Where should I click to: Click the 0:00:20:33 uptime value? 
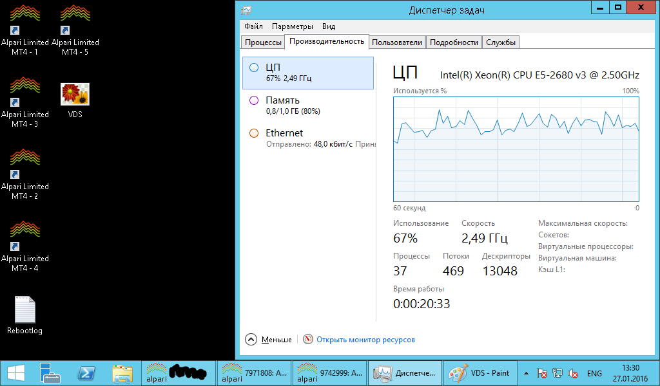click(422, 304)
